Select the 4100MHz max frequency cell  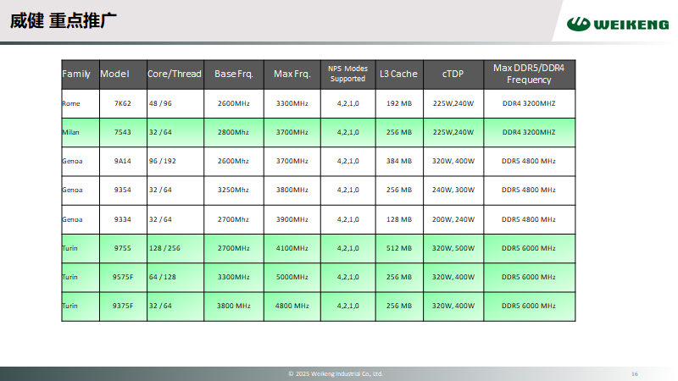tap(292, 248)
